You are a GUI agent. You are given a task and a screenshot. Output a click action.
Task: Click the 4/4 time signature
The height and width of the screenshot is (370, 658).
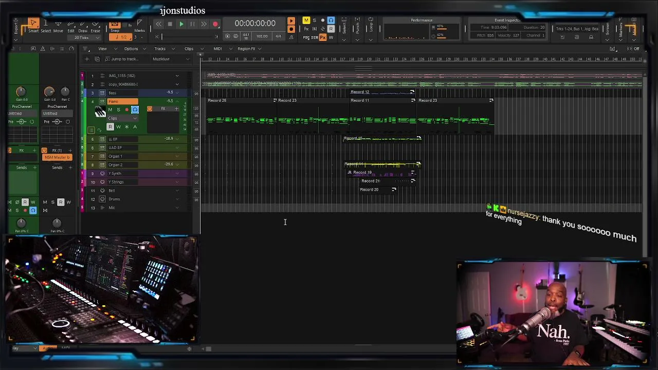[278, 36]
